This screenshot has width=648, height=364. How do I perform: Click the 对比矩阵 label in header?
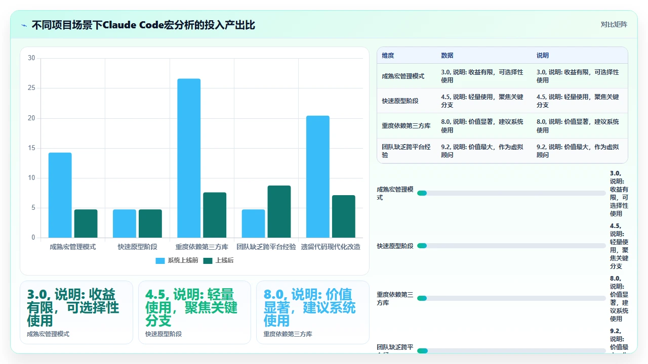tap(614, 24)
